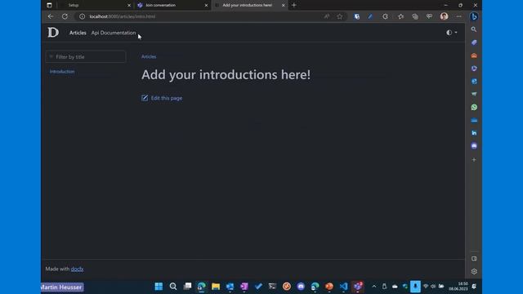The image size is (523, 294).
Task: Click the Filter by title field
Action: [x=86, y=56]
